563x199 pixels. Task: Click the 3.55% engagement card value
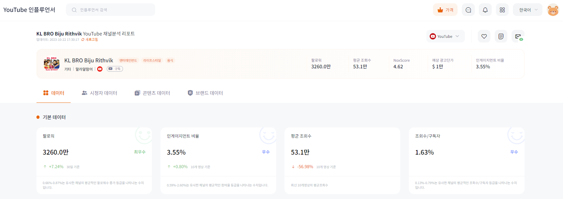point(176,152)
